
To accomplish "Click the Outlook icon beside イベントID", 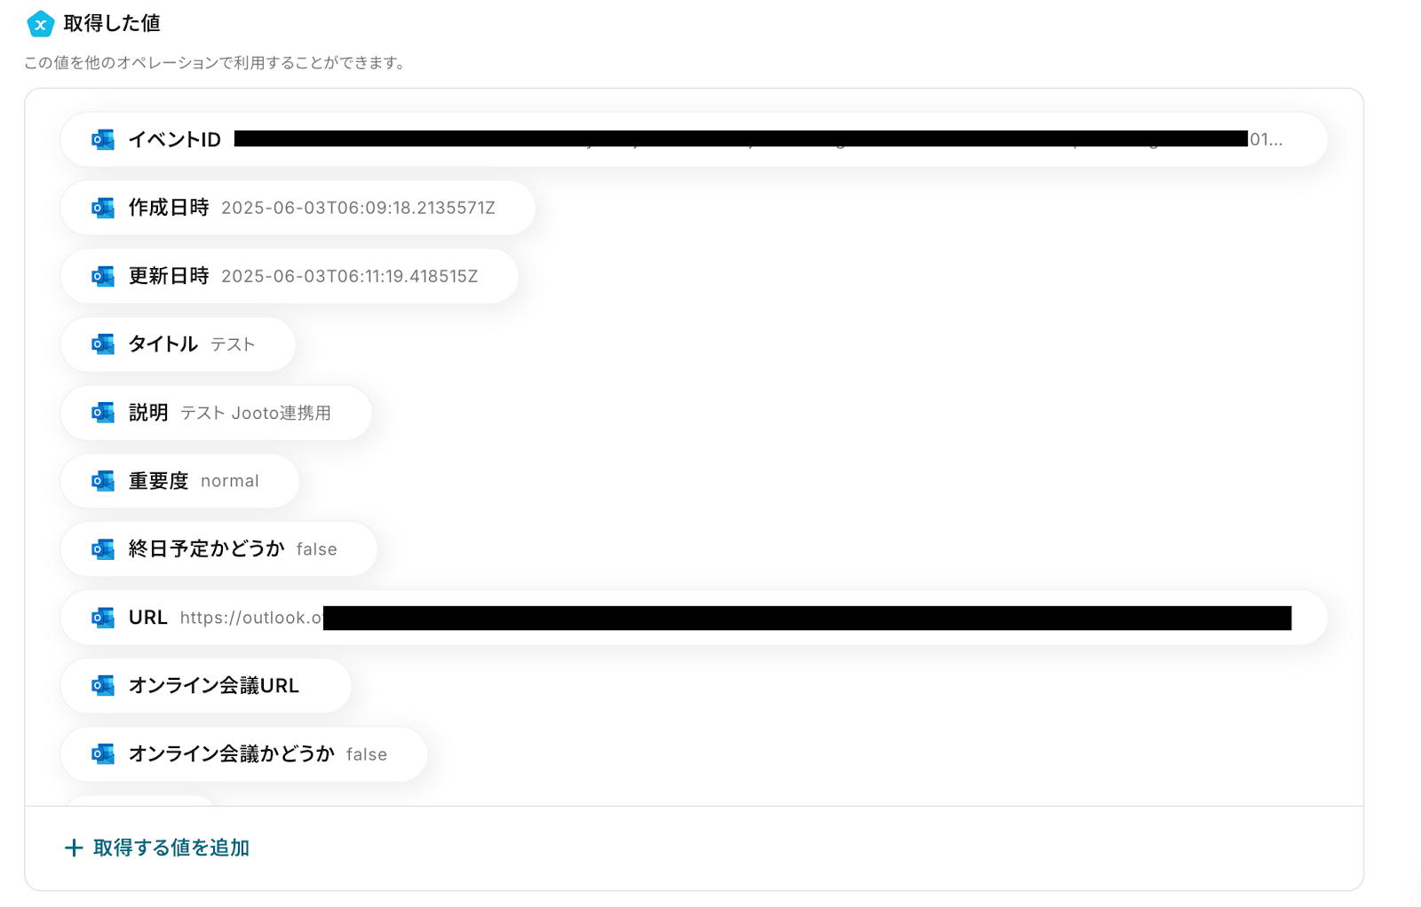I will (x=103, y=140).
